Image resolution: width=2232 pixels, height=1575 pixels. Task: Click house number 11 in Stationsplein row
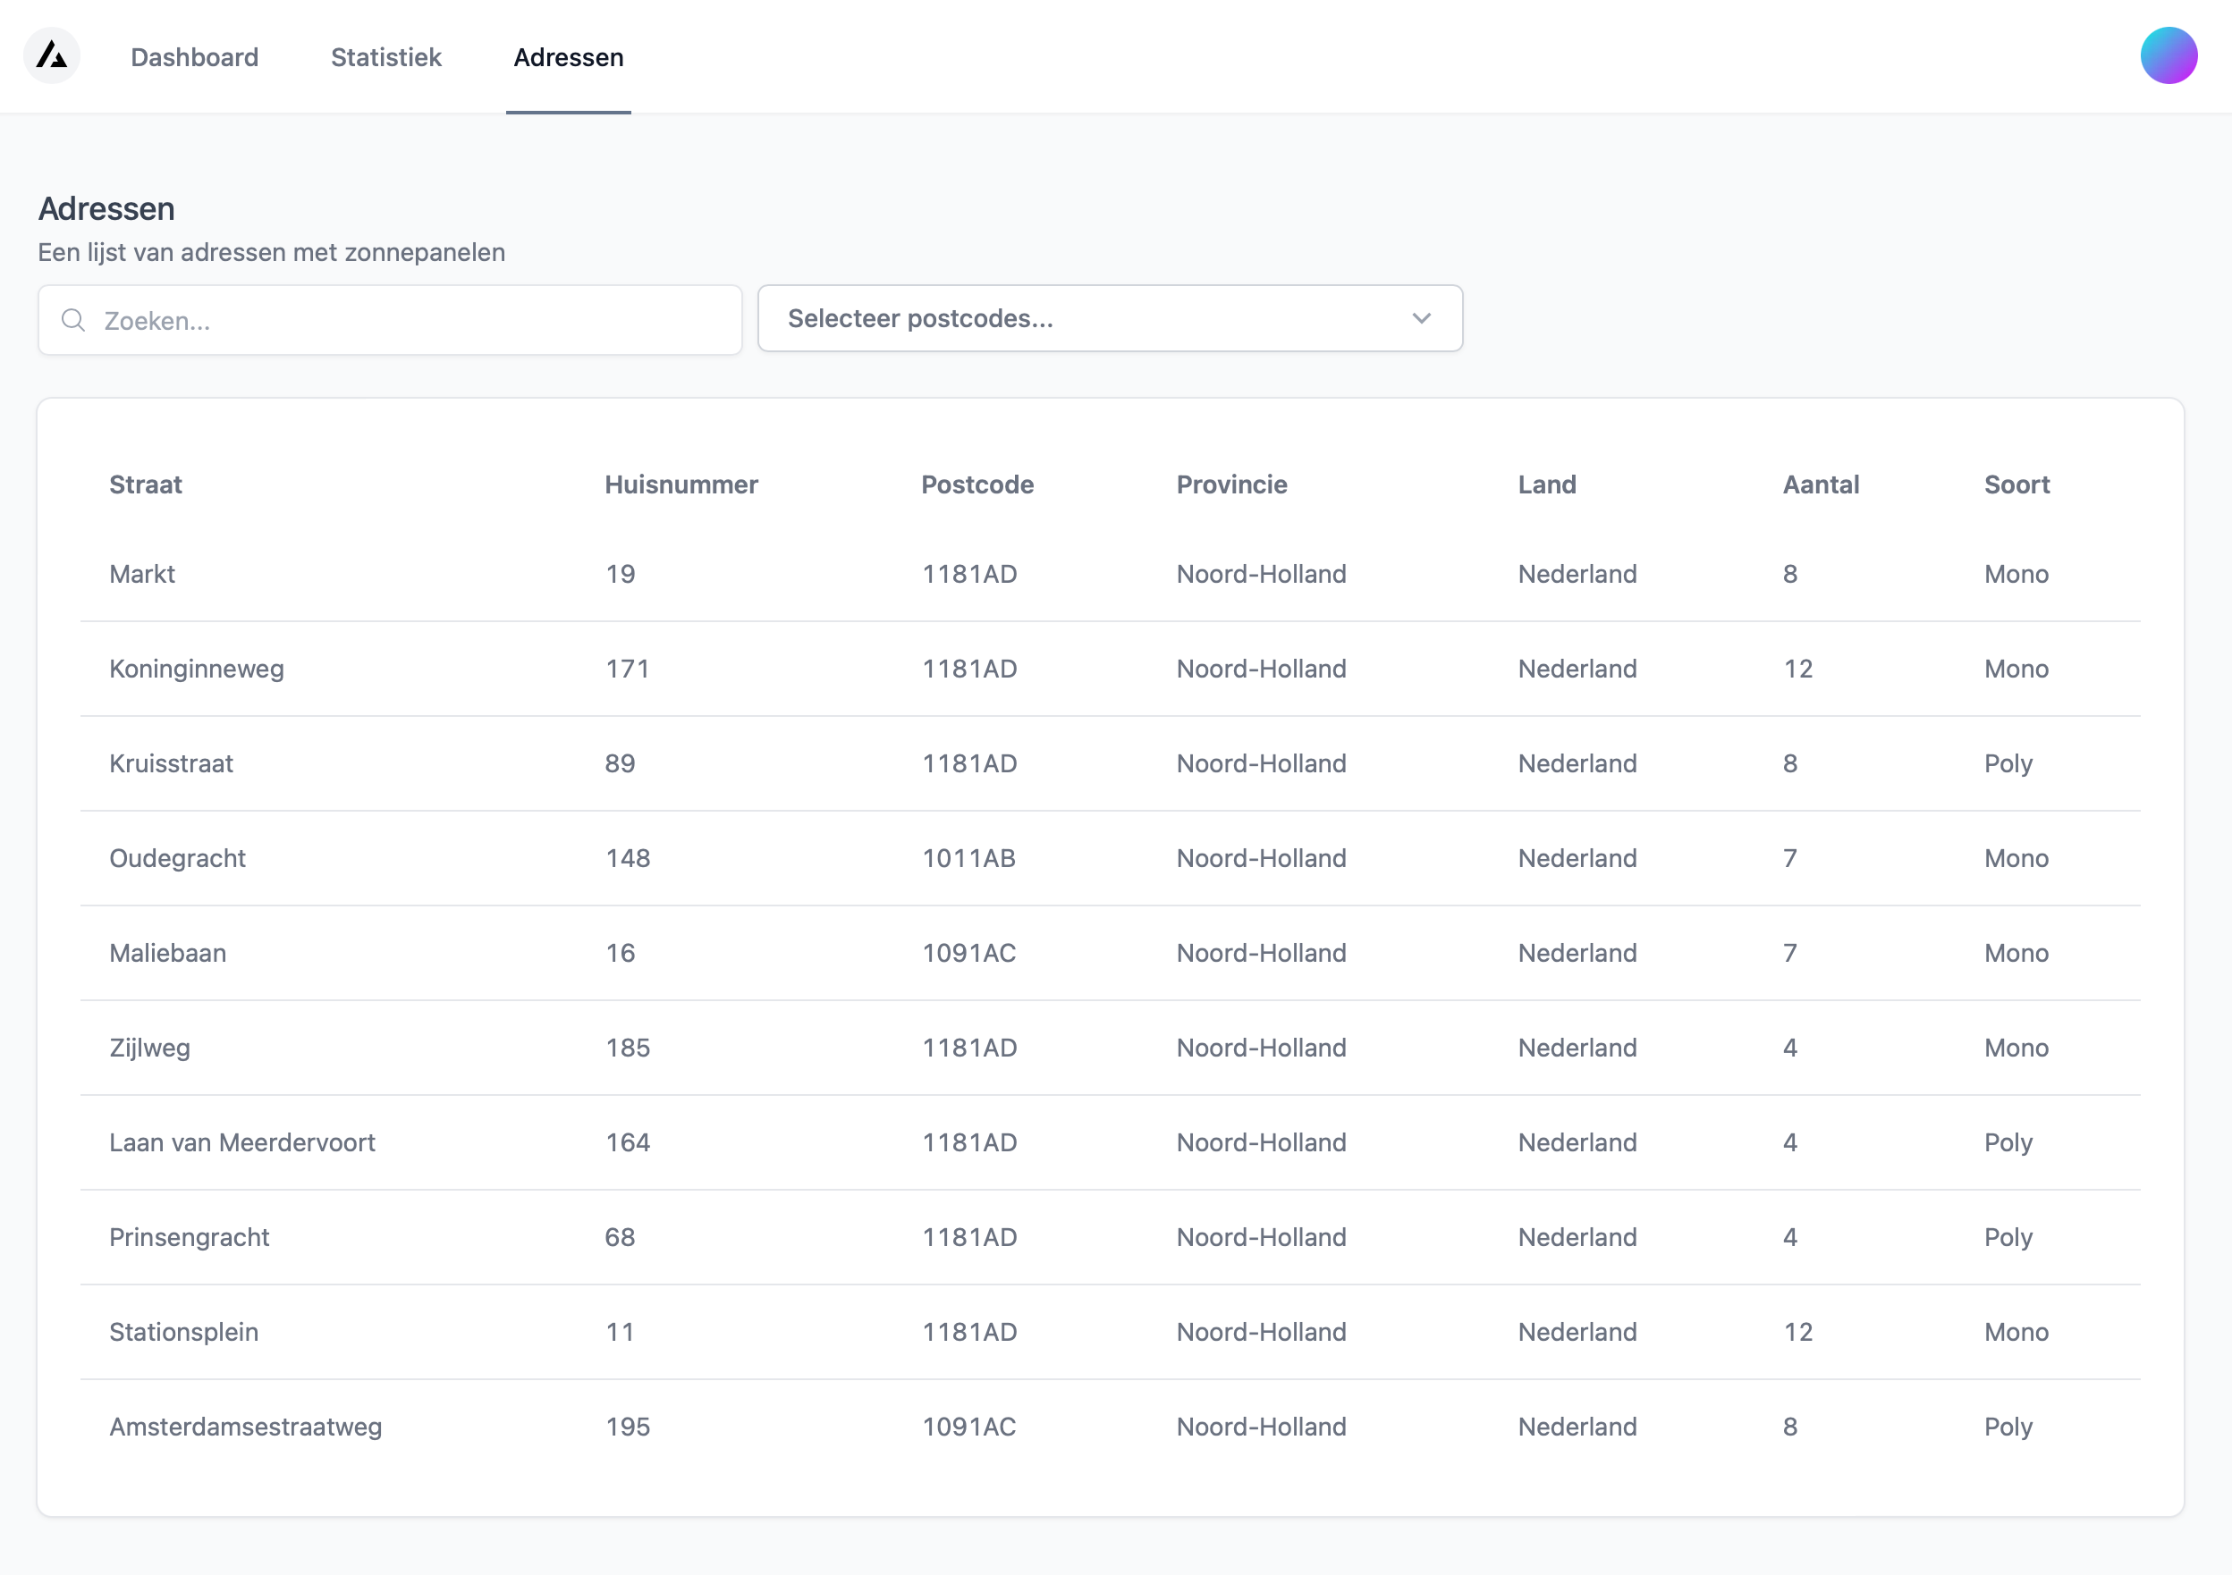(x=619, y=1332)
